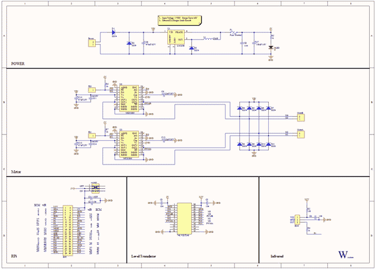Select the lower motor driver IC
Screen dimensions: 376x269
coord(129,146)
